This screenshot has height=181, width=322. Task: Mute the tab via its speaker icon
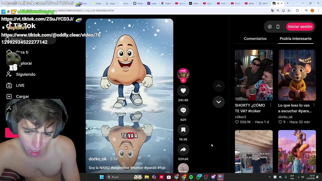278,4
